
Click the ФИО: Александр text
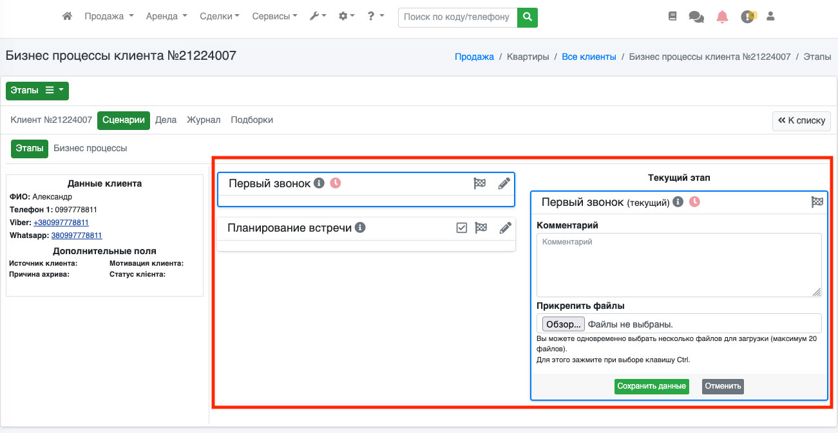pyautogui.click(x=41, y=197)
